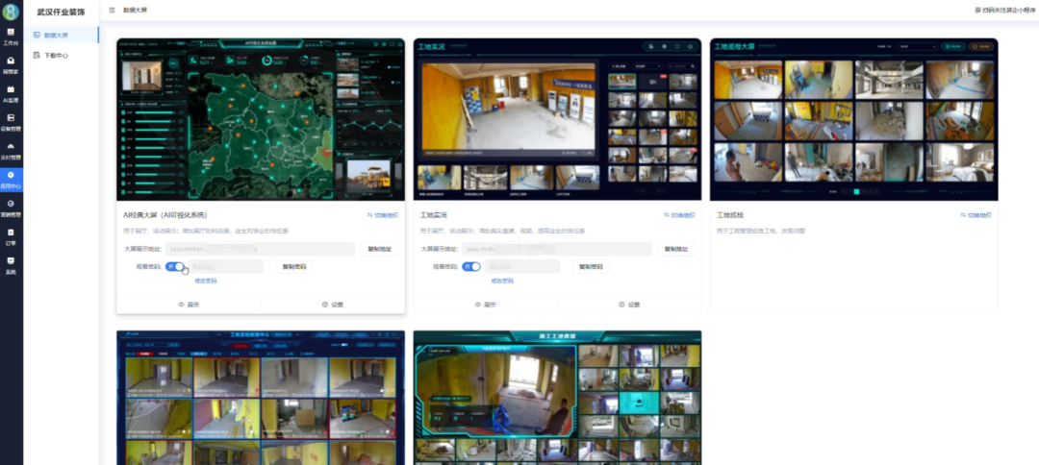Open 系统 settings sidebar icon
The image size is (1039, 465).
11,264
